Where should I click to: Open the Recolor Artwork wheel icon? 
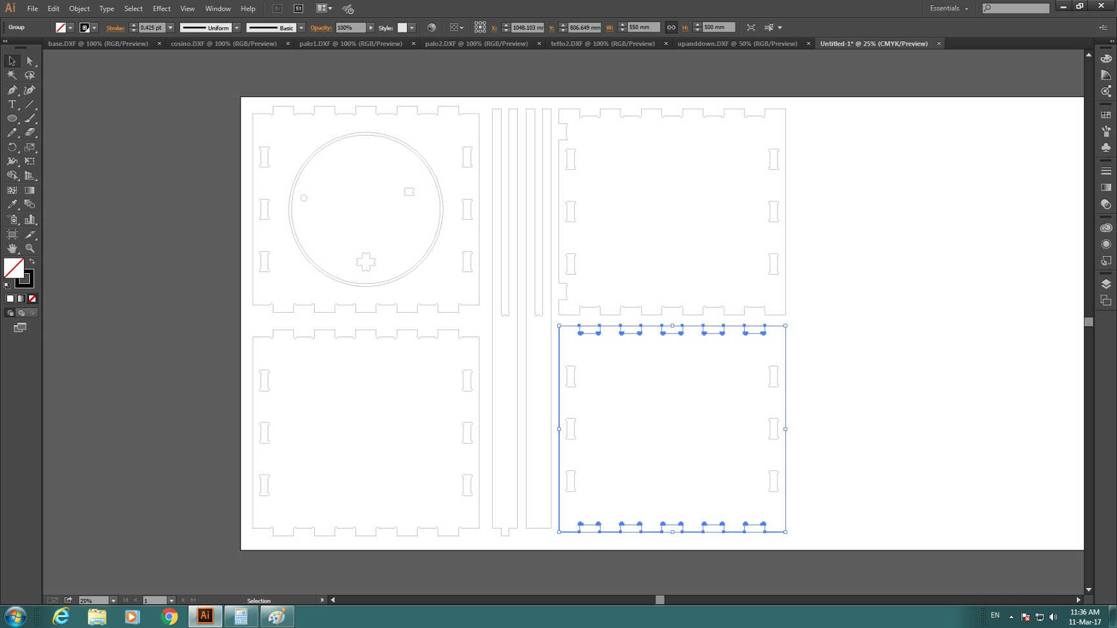click(432, 28)
